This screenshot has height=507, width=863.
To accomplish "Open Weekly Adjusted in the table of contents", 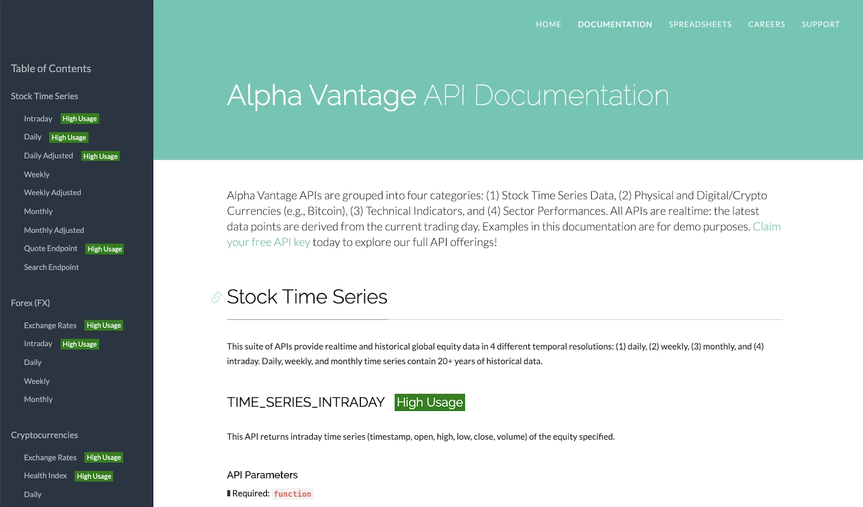I will pos(52,193).
